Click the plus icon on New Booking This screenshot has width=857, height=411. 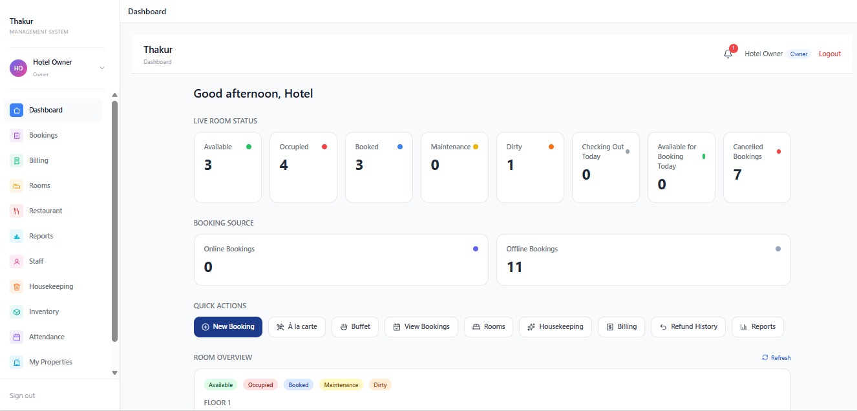click(x=206, y=327)
